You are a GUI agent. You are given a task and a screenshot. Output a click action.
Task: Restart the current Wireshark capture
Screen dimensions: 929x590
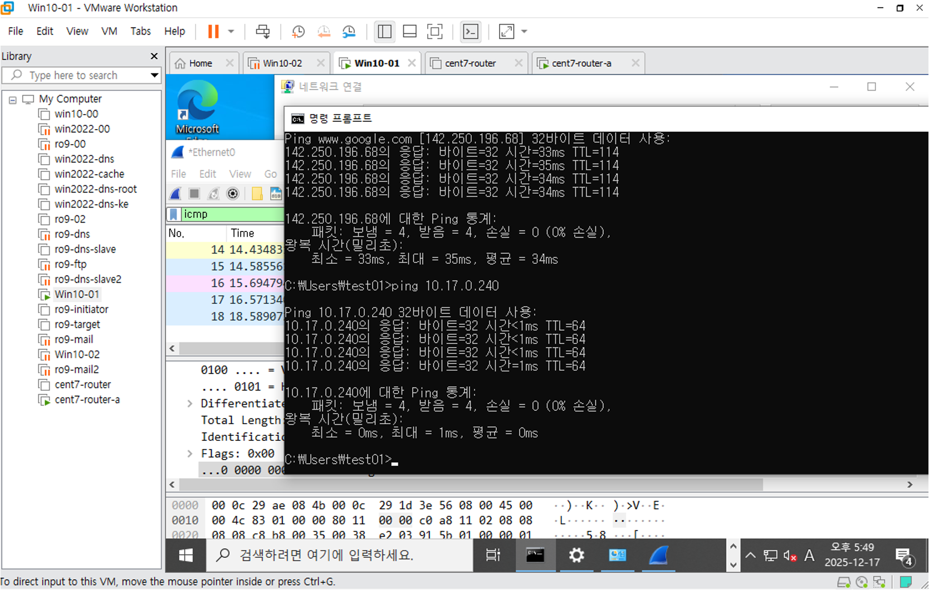[214, 194]
